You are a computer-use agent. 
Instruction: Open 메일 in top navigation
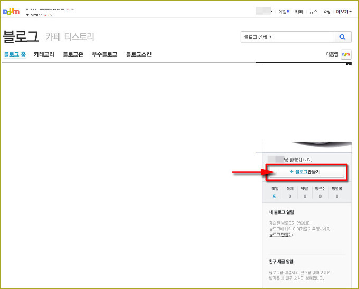284,12
